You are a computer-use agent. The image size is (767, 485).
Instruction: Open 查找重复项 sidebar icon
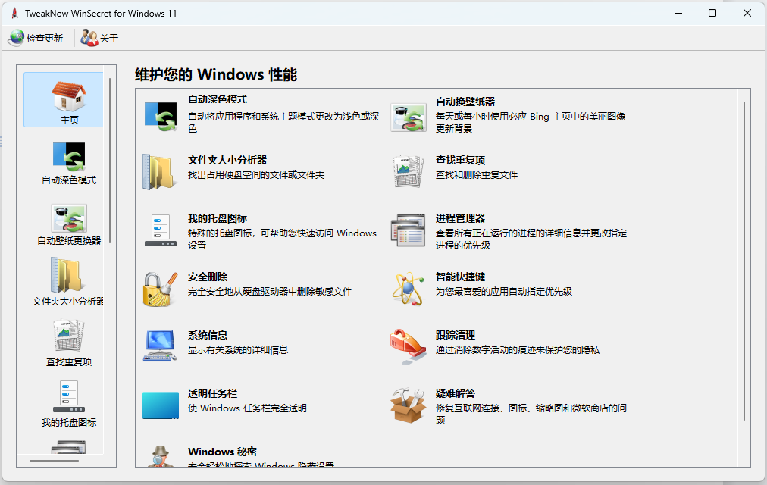69,336
